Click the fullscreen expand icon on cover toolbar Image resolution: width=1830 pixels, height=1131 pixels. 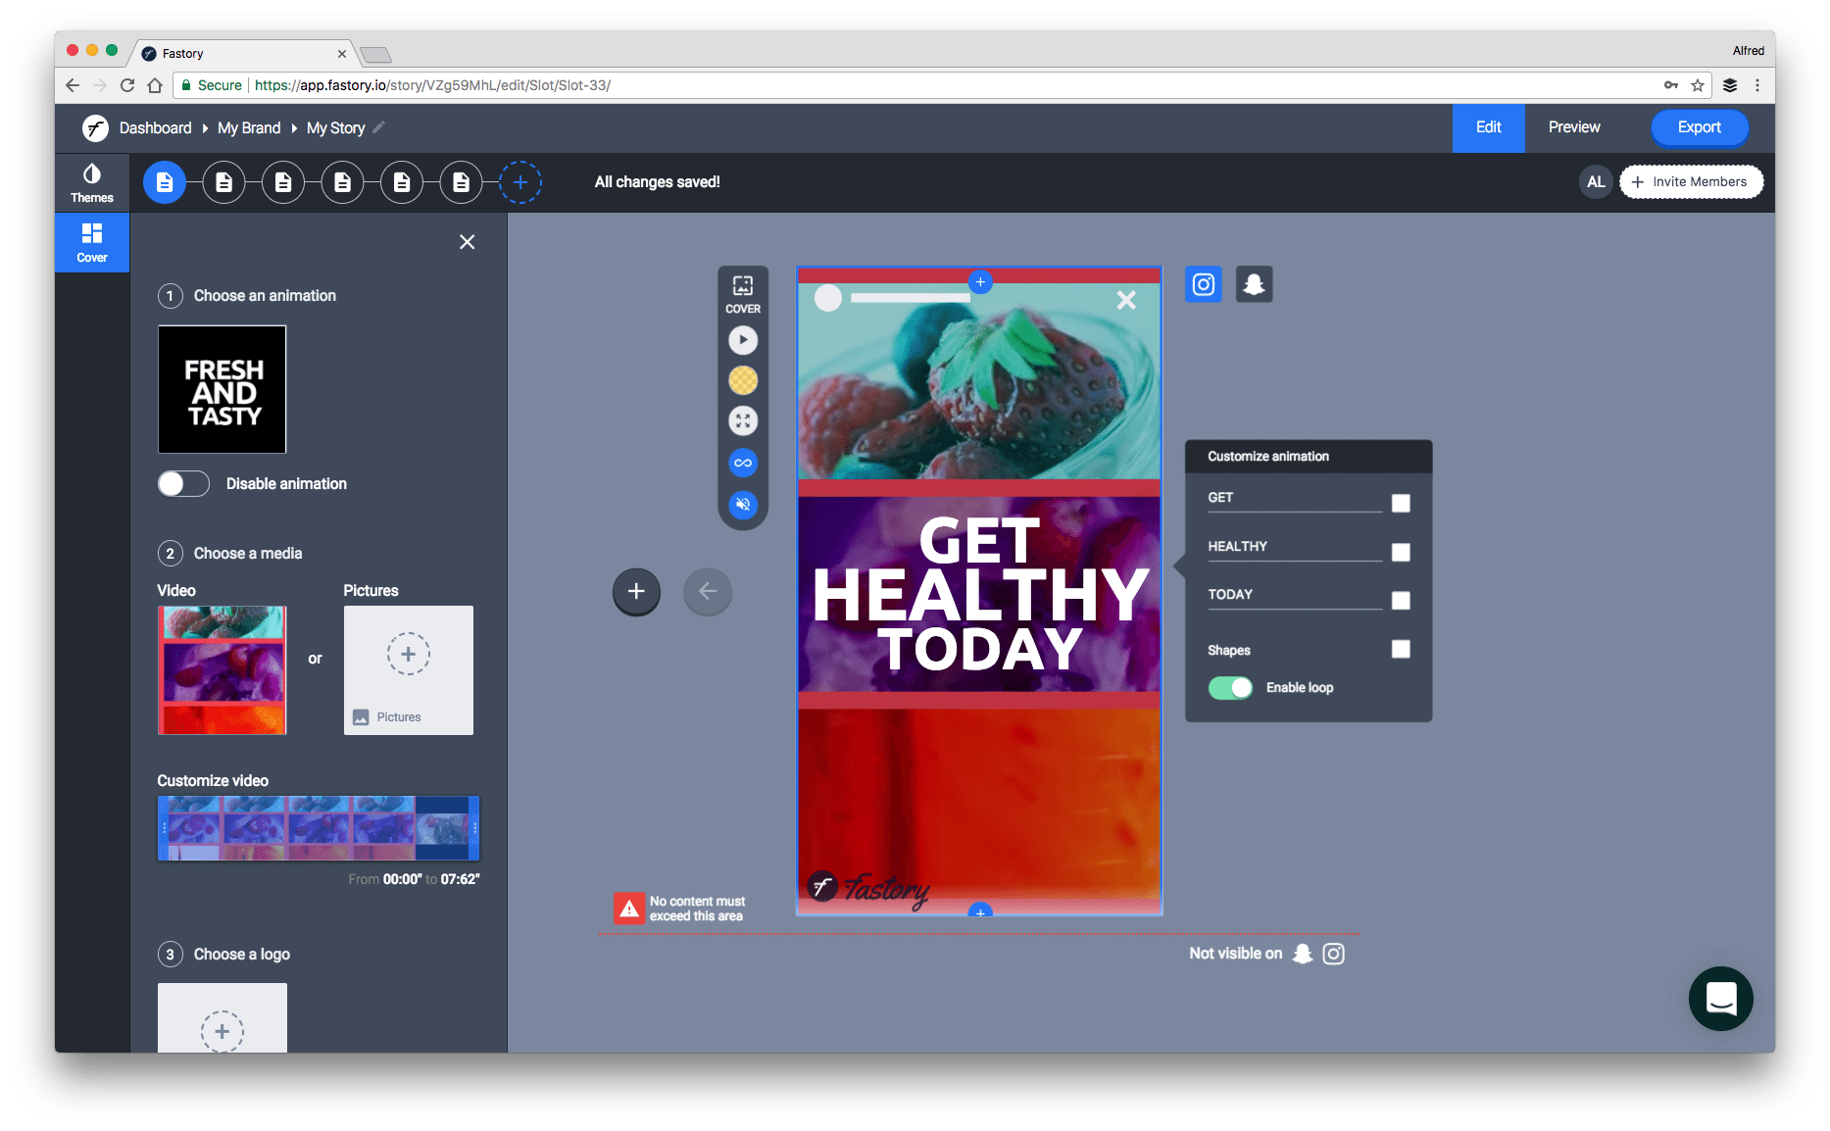coord(743,420)
